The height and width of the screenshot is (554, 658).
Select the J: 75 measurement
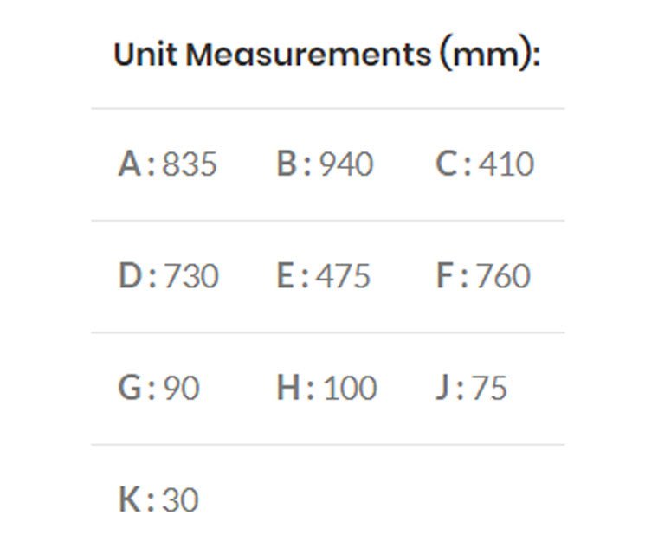(471, 388)
